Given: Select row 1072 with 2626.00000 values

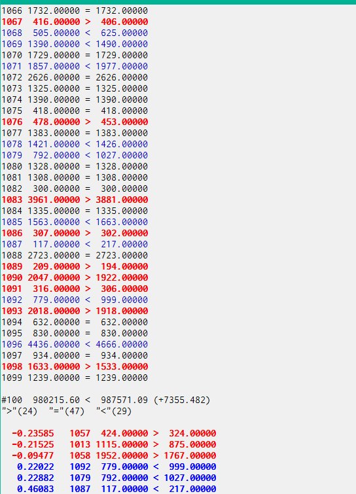Looking at the screenshot, I should (75, 77).
